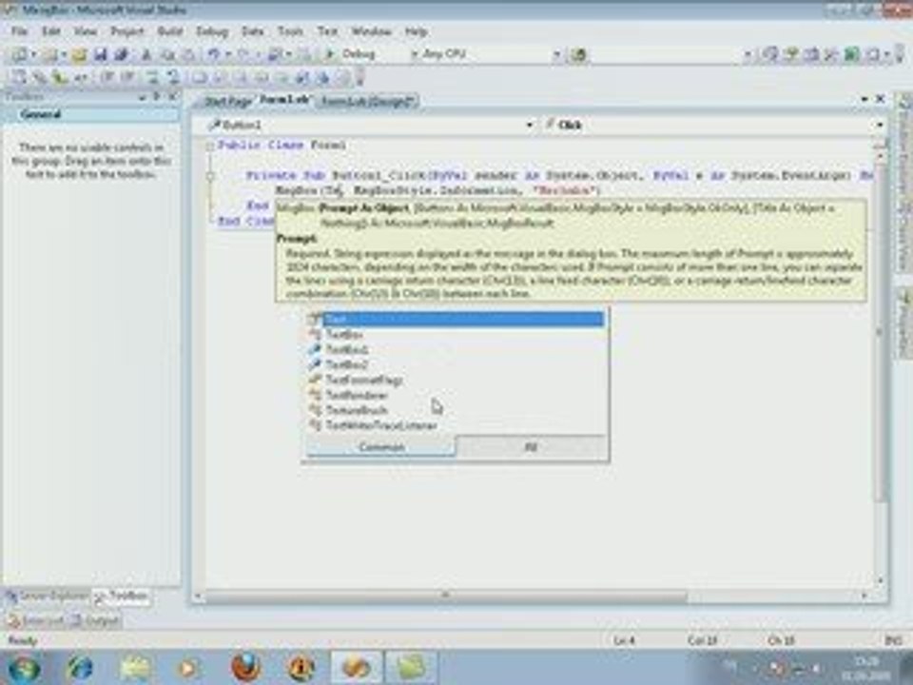This screenshot has height=685, width=913.
Task: Open the Tools menu
Action: pyautogui.click(x=290, y=31)
